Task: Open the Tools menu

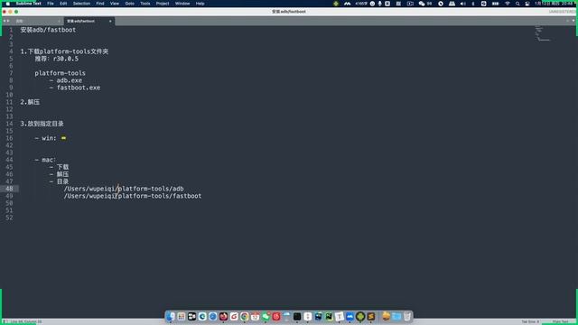Action: tap(144, 4)
